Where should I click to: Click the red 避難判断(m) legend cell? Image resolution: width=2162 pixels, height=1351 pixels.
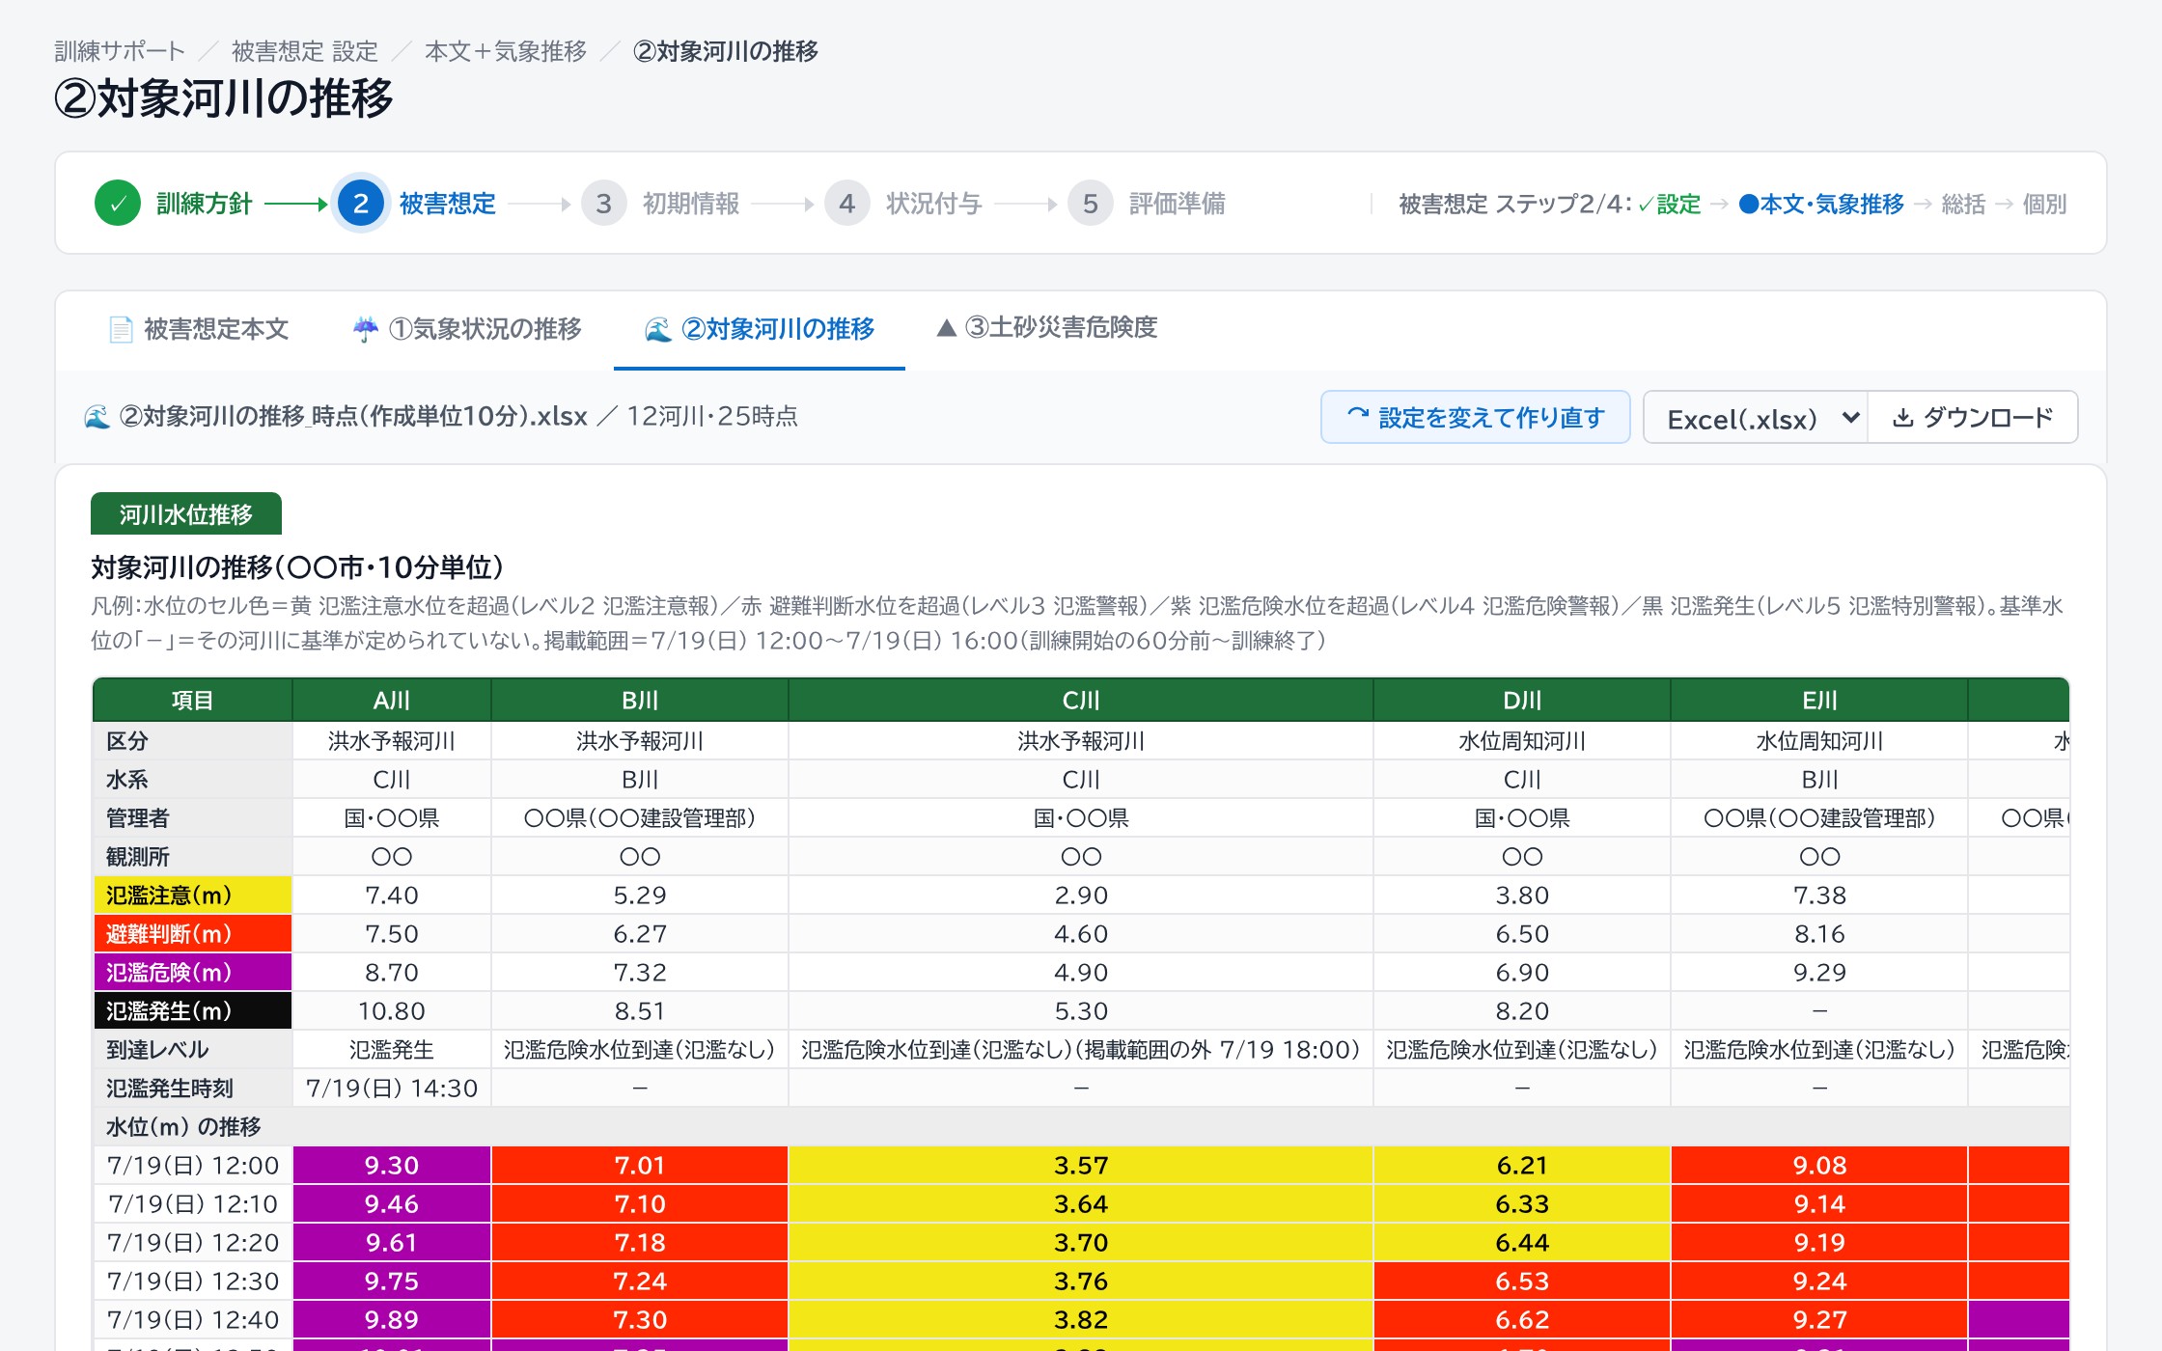click(193, 934)
